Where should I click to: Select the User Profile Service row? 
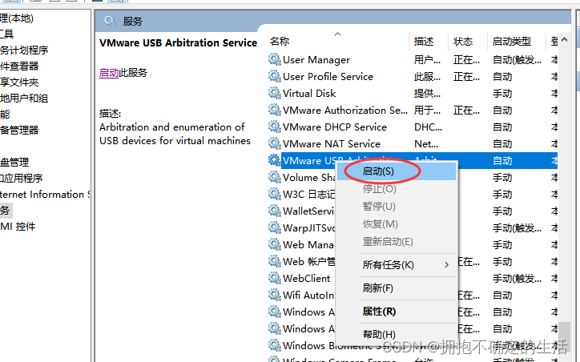(x=413, y=77)
